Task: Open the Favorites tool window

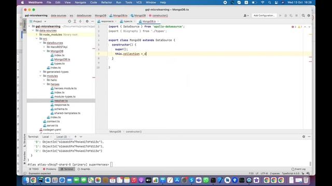Action: [x=24, y=158]
